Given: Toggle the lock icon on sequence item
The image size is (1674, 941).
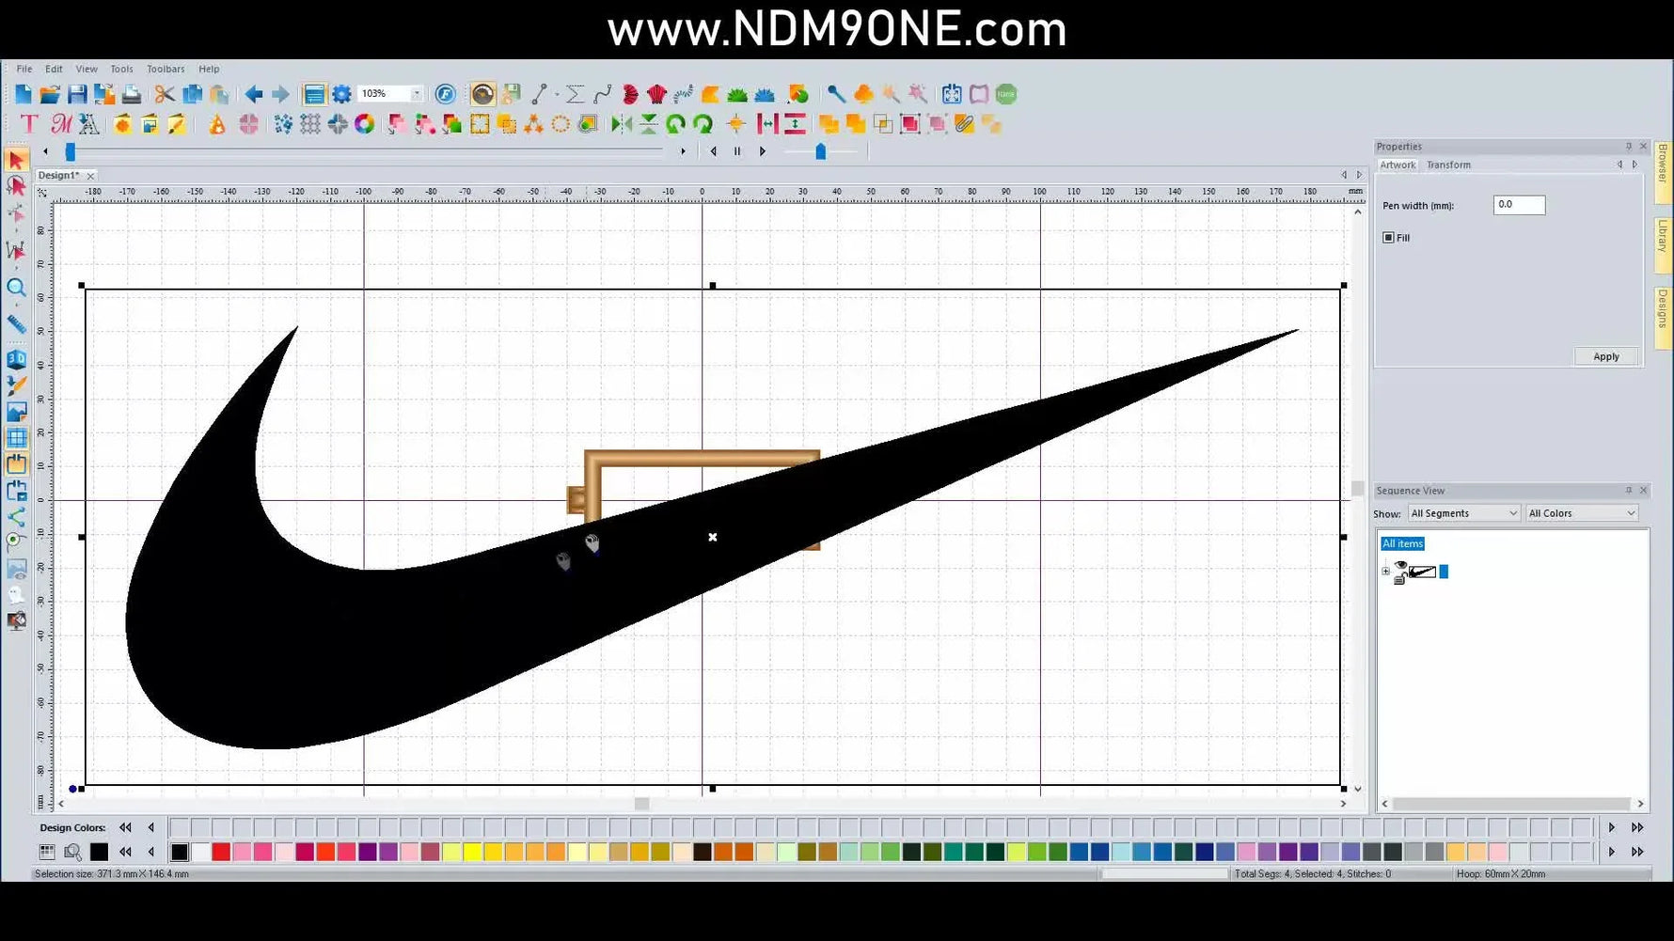Looking at the screenshot, I should (x=1399, y=579).
